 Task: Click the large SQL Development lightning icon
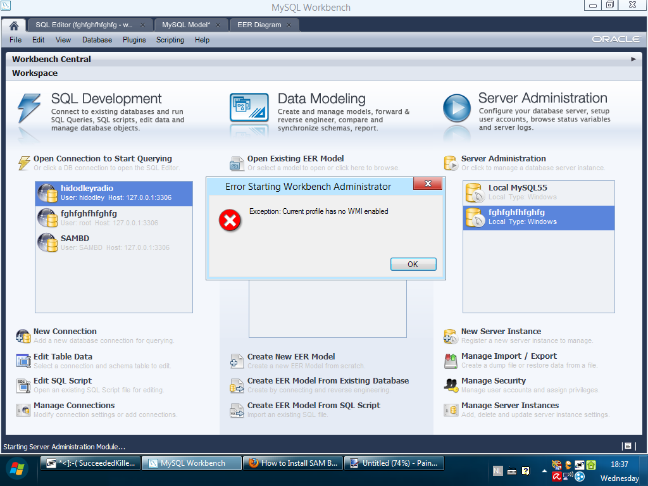29,108
